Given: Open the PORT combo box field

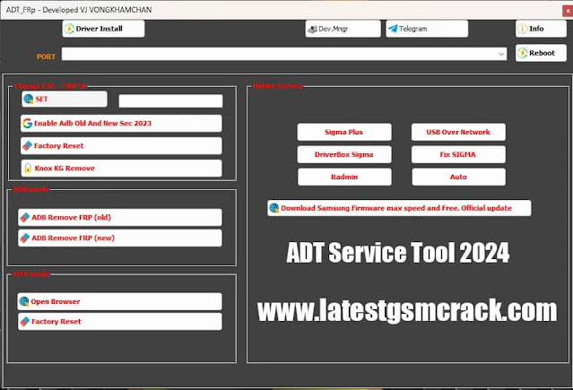Looking at the screenshot, I should click(x=284, y=54).
